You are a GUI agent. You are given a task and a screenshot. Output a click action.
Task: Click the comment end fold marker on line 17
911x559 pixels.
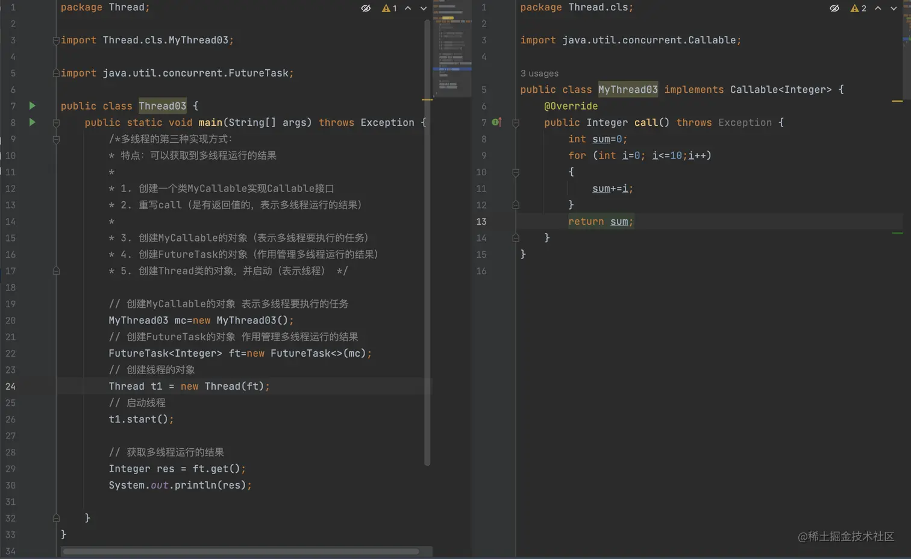pyautogui.click(x=56, y=271)
